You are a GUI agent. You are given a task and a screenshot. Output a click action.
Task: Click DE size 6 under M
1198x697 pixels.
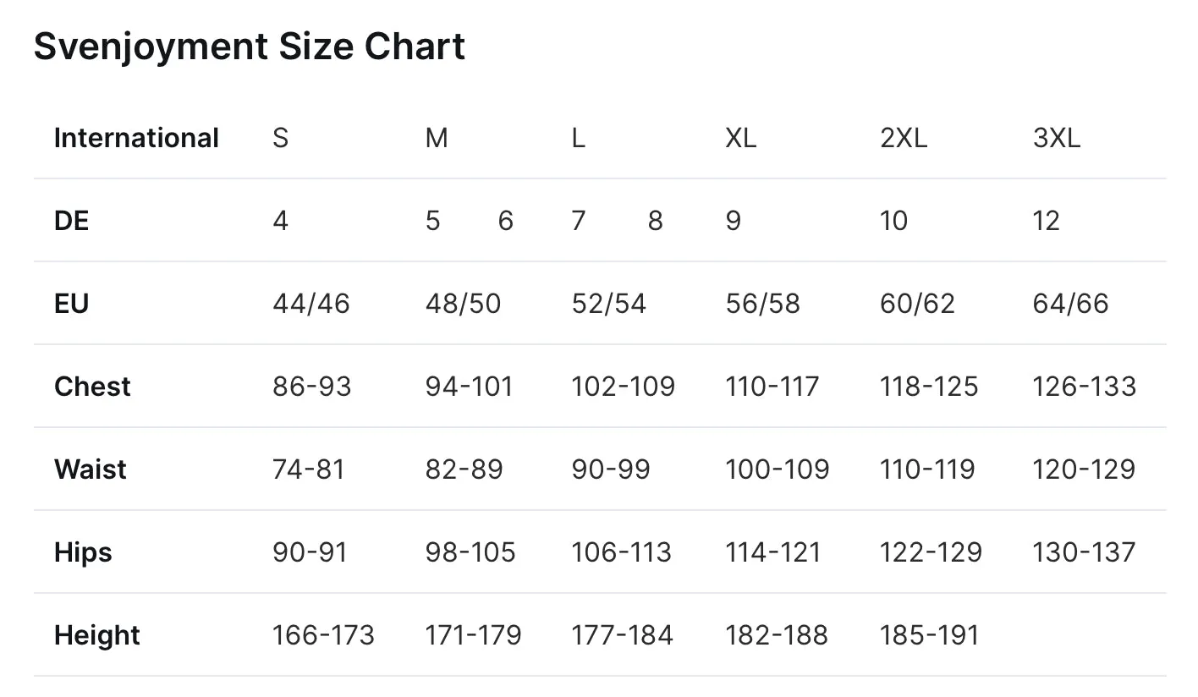pyautogui.click(x=506, y=221)
